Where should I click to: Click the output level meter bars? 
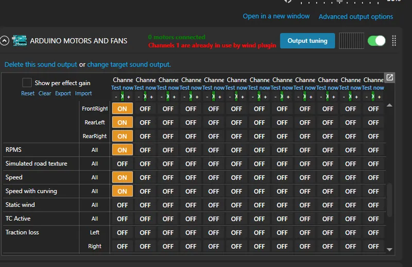click(351, 41)
